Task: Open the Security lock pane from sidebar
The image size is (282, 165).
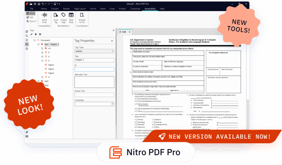Action: [x=27, y=49]
